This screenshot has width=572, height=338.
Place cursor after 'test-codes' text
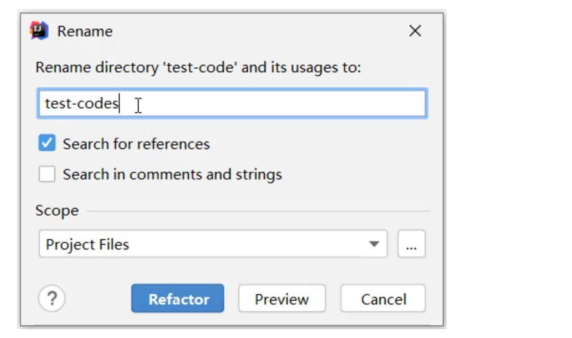click(120, 104)
